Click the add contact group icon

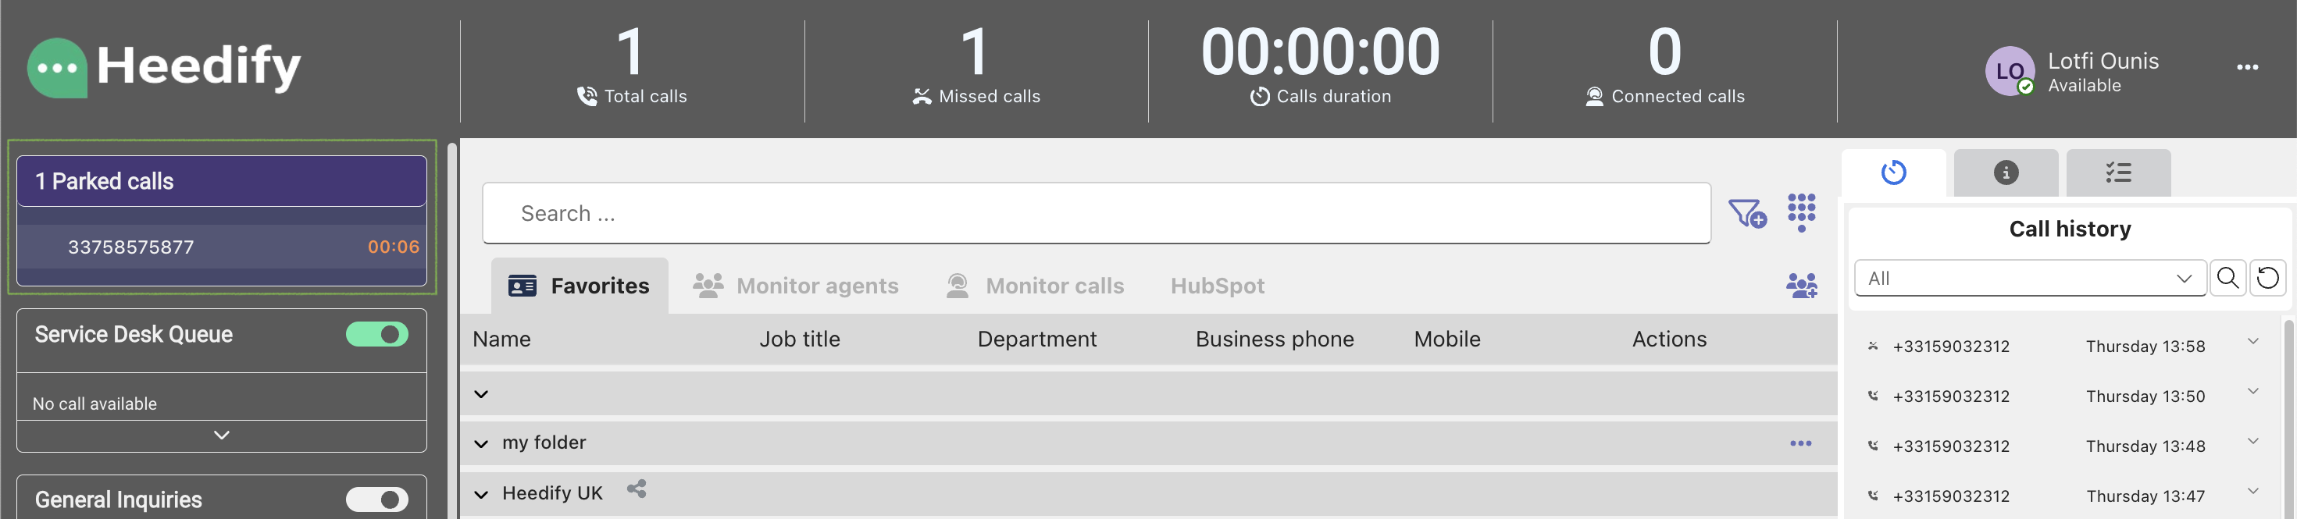click(1801, 286)
